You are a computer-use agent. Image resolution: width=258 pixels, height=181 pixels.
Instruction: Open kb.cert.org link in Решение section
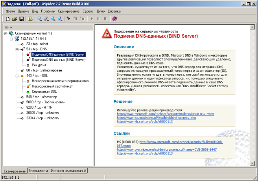(x=145, y=122)
